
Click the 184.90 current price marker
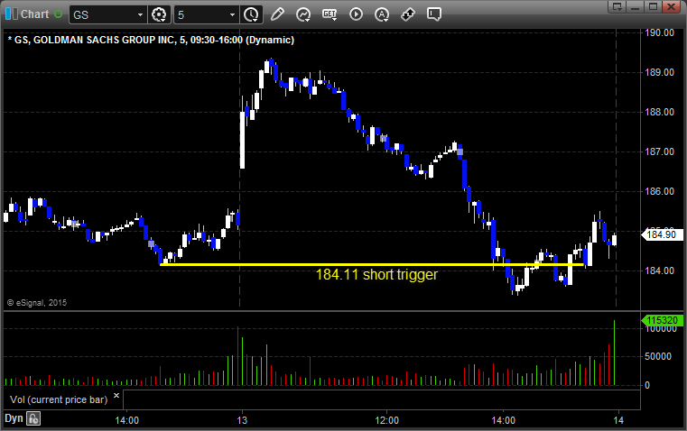coord(662,234)
